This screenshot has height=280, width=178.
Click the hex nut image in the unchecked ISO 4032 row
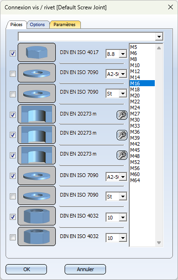click(37, 237)
